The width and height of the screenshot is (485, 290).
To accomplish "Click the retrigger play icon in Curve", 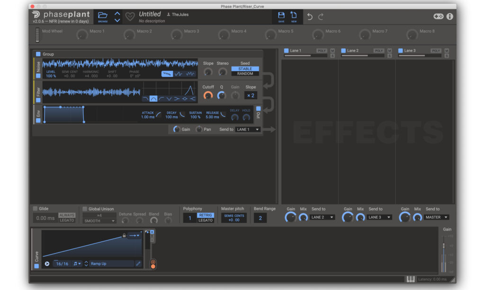I will (47, 264).
